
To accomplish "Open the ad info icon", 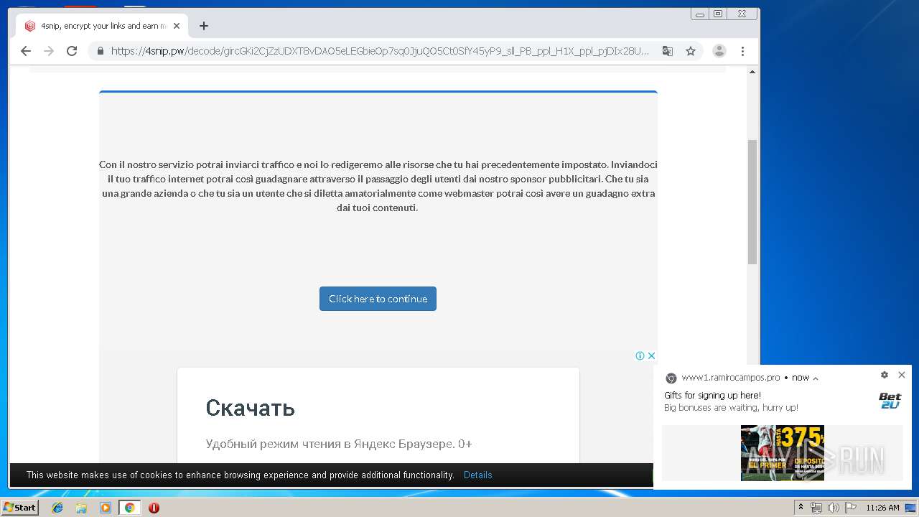I will tap(640, 355).
